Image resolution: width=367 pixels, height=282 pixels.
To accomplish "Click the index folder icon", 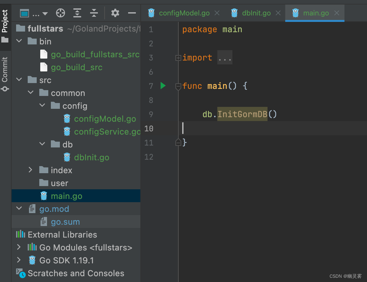I will coord(44,170).
